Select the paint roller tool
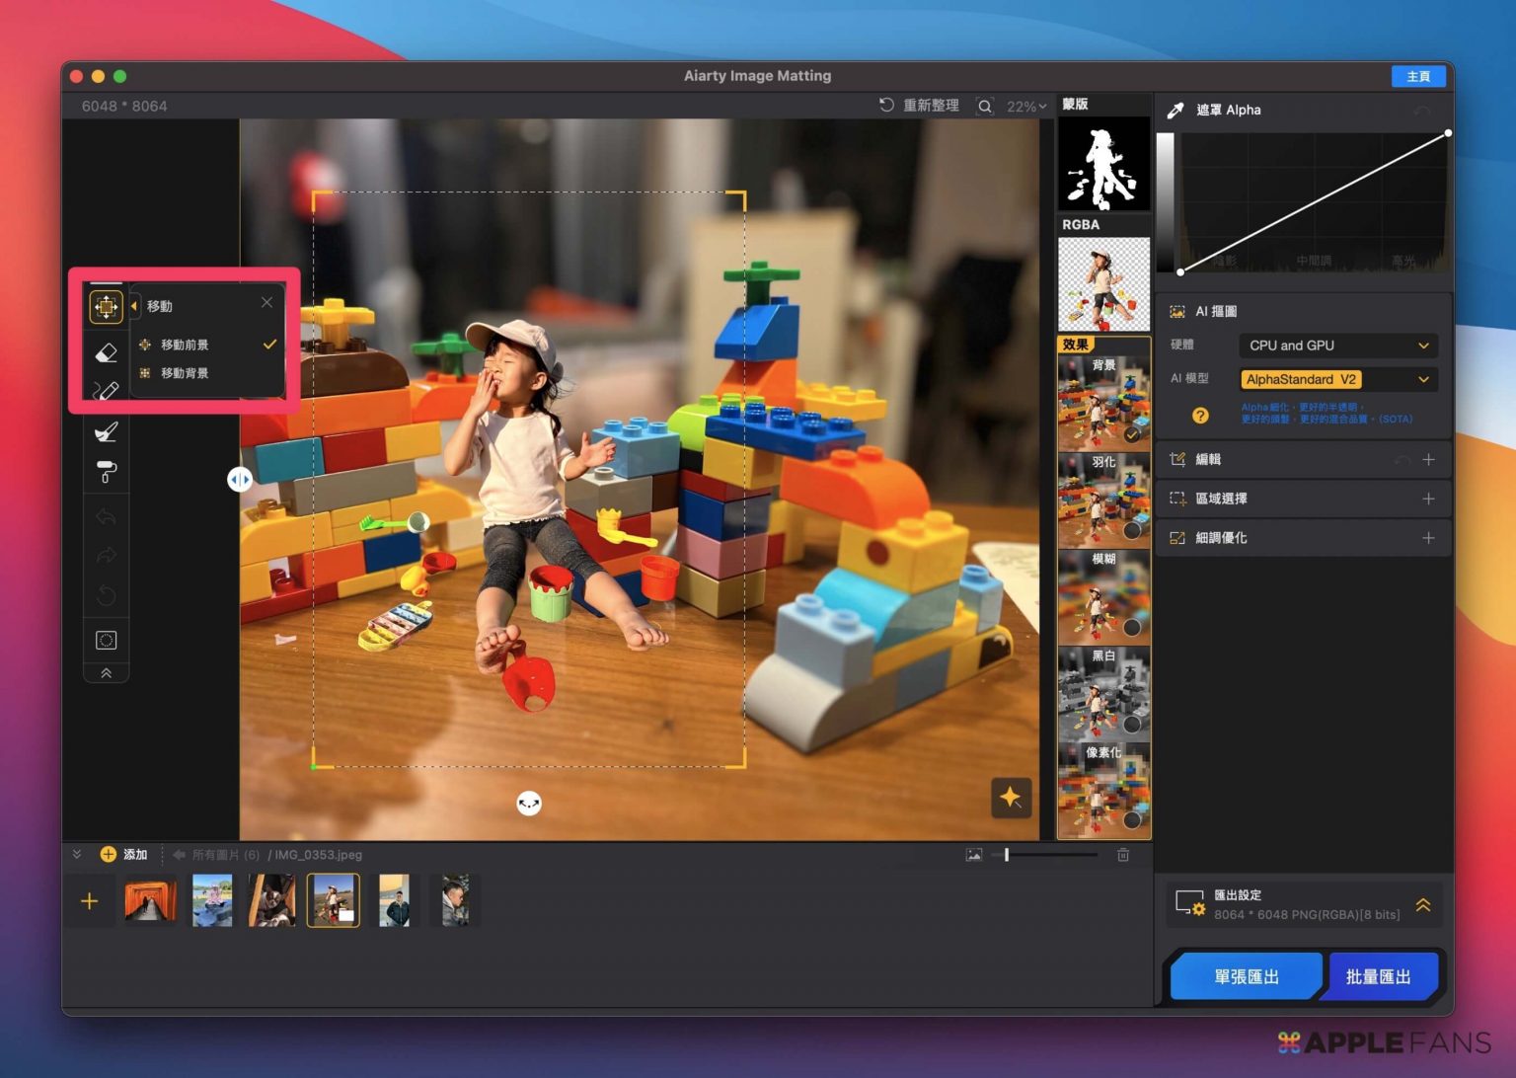The image size is (1516, 1078). click(106, 473)
